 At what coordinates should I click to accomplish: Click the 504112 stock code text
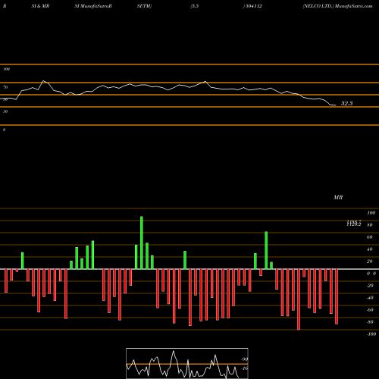coord(253,6)
